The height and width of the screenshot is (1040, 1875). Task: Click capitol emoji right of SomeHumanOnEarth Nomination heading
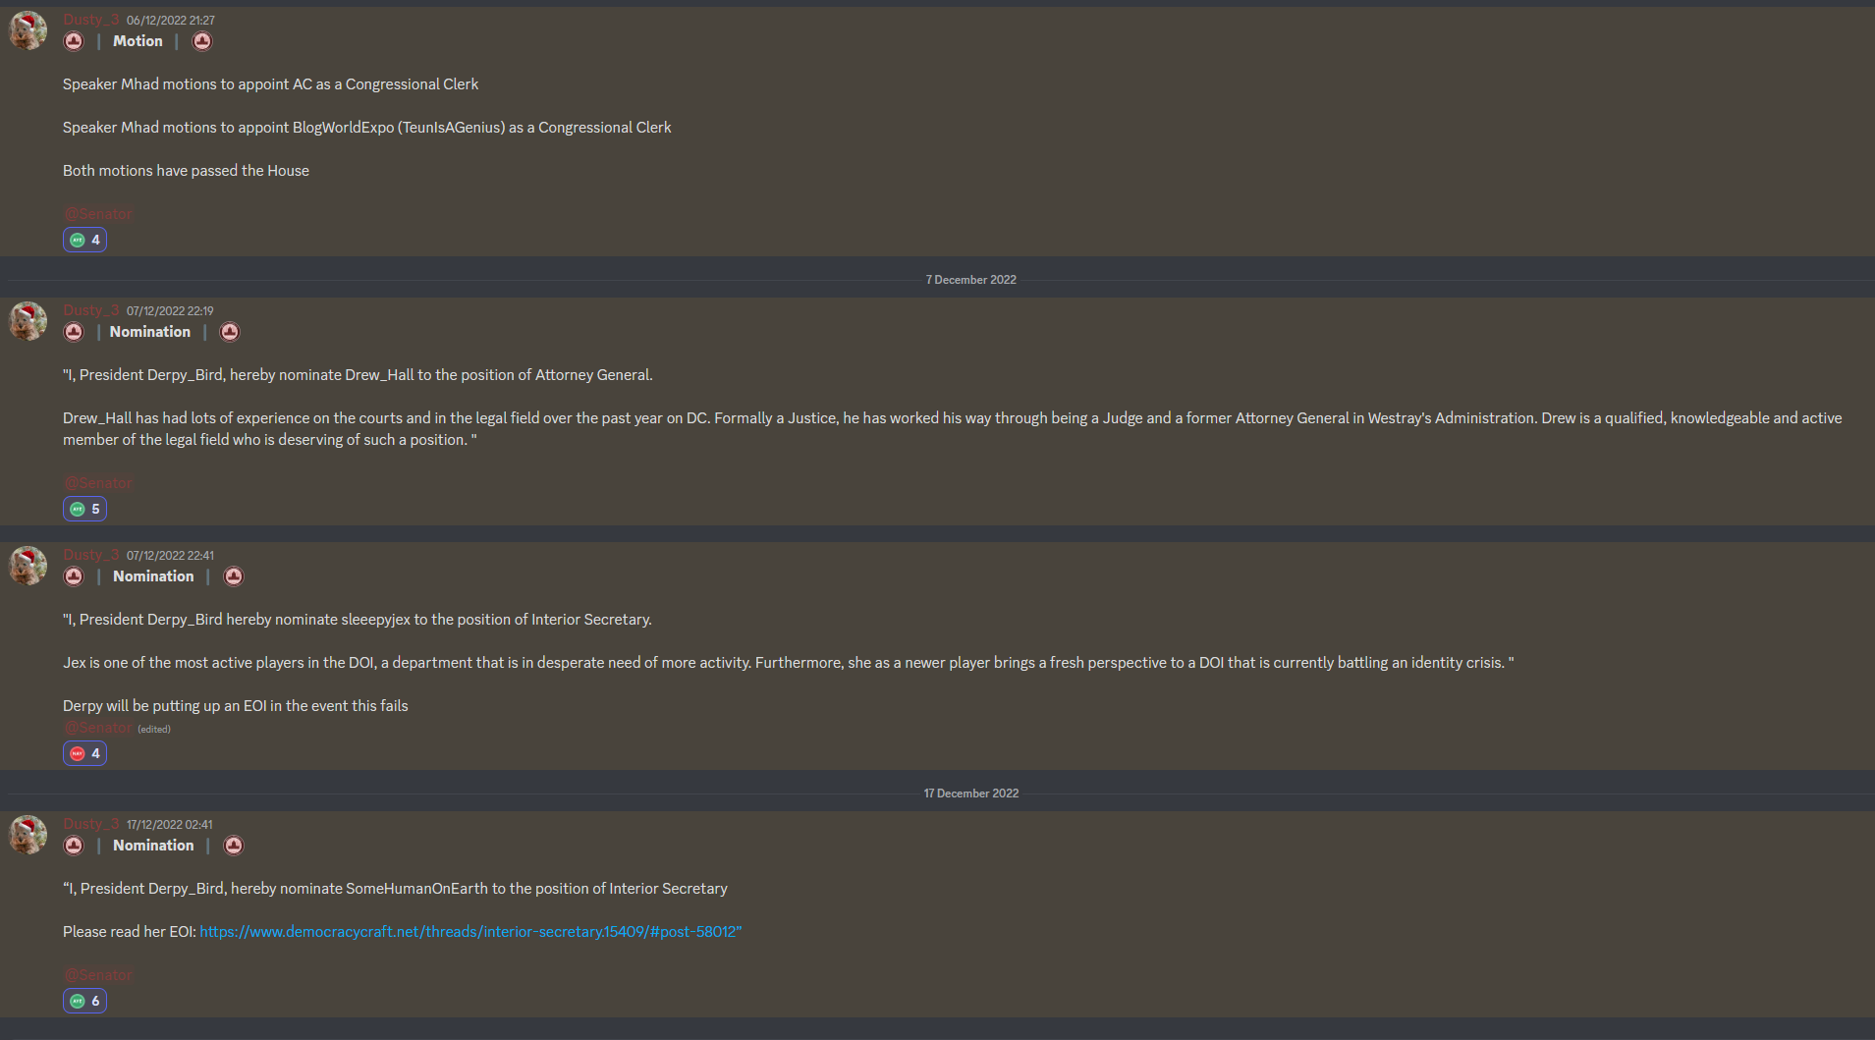pos(234,846)
